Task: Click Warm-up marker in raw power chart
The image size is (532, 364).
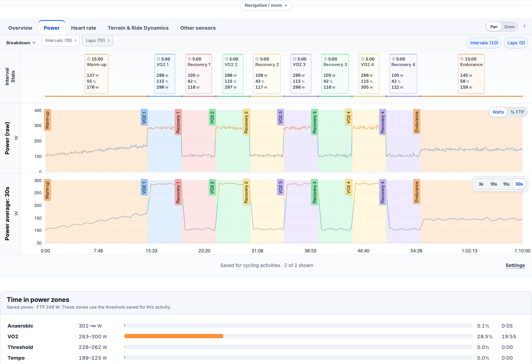Action: pyautogui.click(x=47, y=120)
